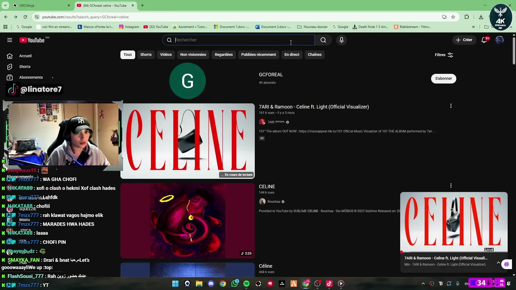Image resolution: width=516 pixels, height=290 pixels.
Task: Open File Explorer from the taskbar
Action: click(x=199, y=284)
